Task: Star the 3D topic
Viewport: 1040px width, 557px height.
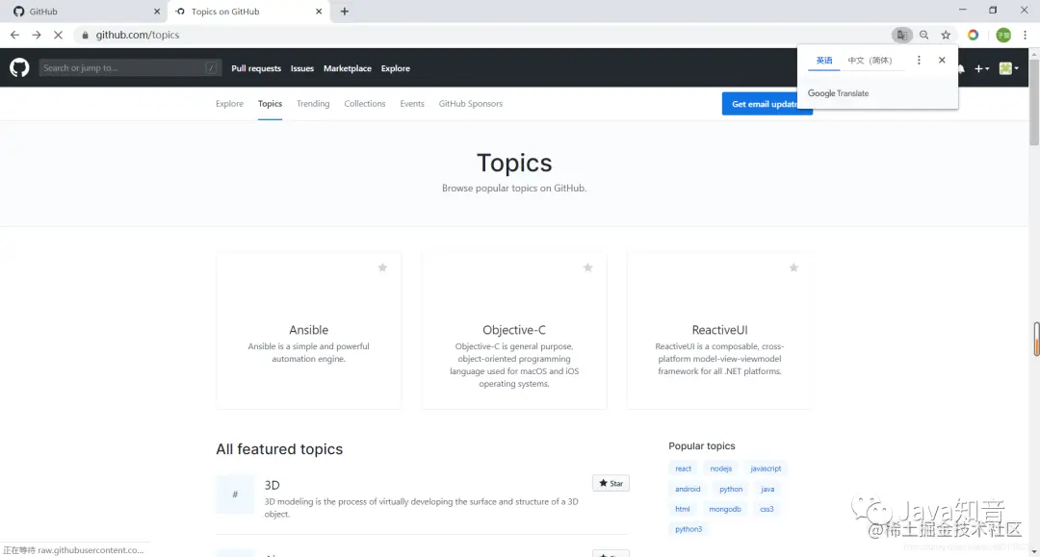Action: 611,484
